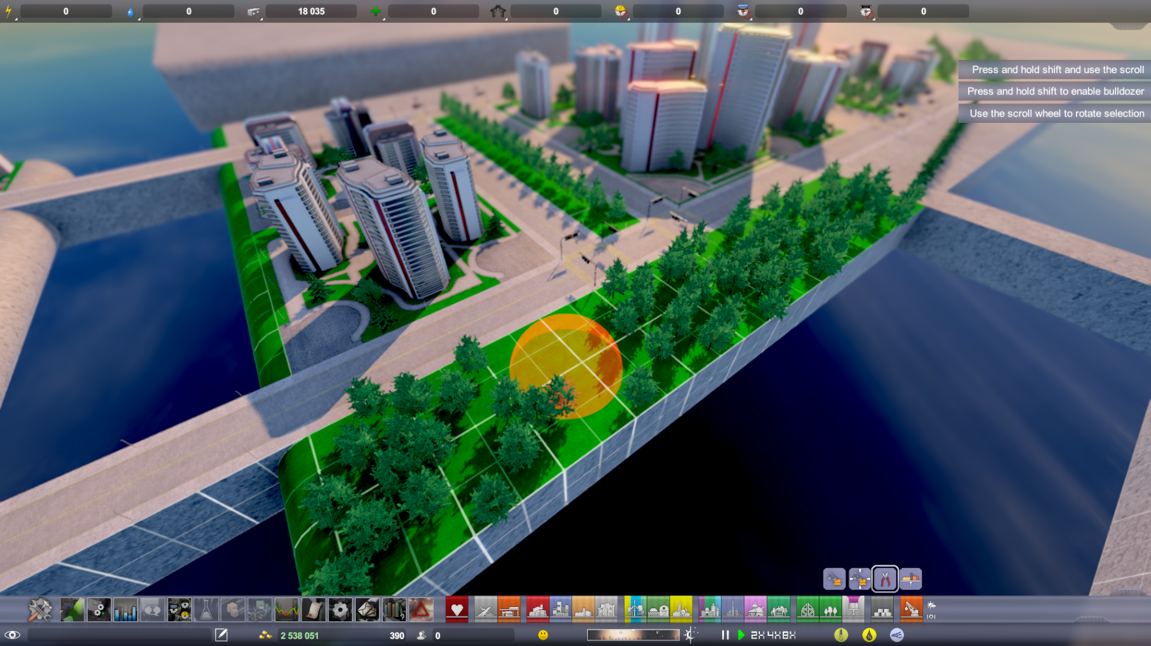The image size is (1151, 646).
Task: Expand the hard hat worker counter
Action: [621, 12]
